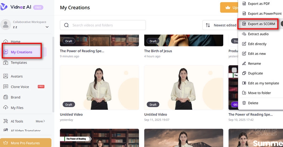Click the Templates sidebar icon
Viewport: 283px width, 147px height.
click(x=6, y=63)
